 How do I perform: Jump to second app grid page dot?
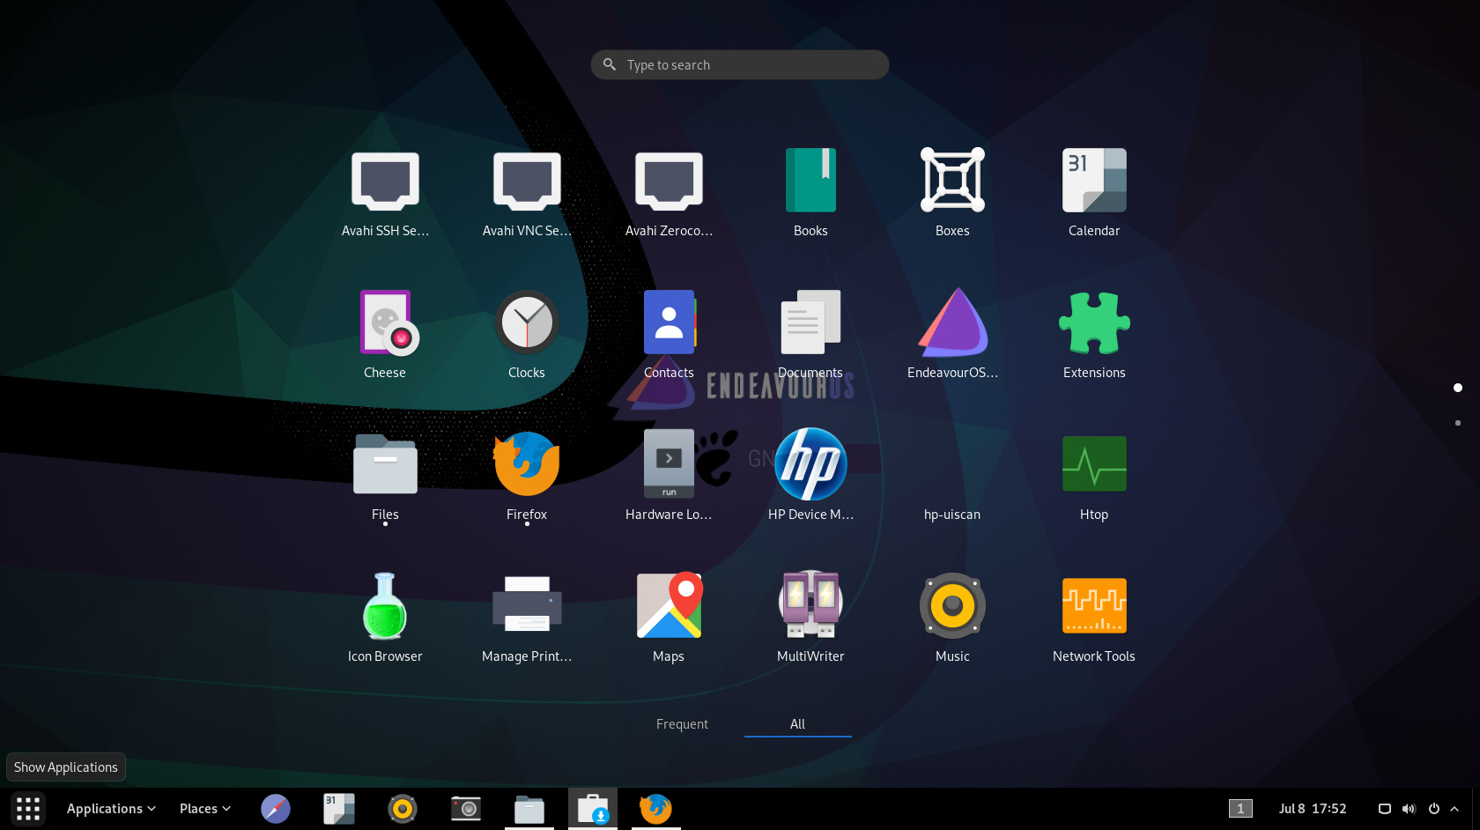click(1458, 423)
